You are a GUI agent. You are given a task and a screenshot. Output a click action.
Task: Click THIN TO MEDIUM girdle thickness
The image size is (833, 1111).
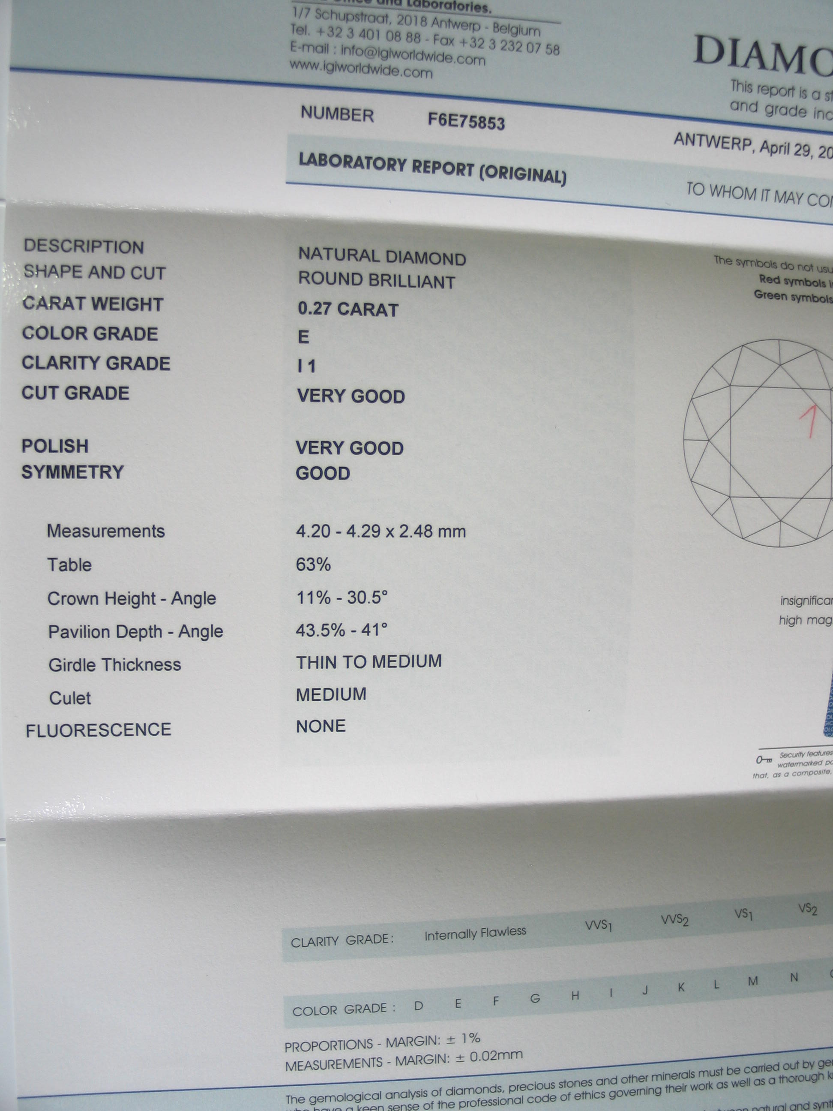[369, 661]
